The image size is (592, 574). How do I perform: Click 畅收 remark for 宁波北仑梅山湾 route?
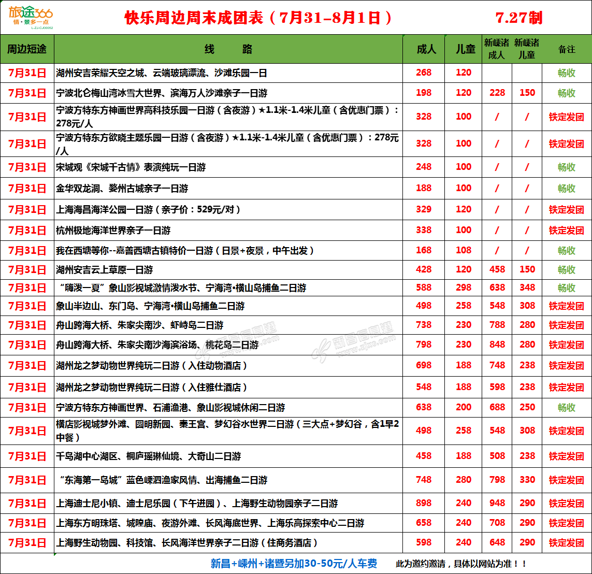[567, 93]
